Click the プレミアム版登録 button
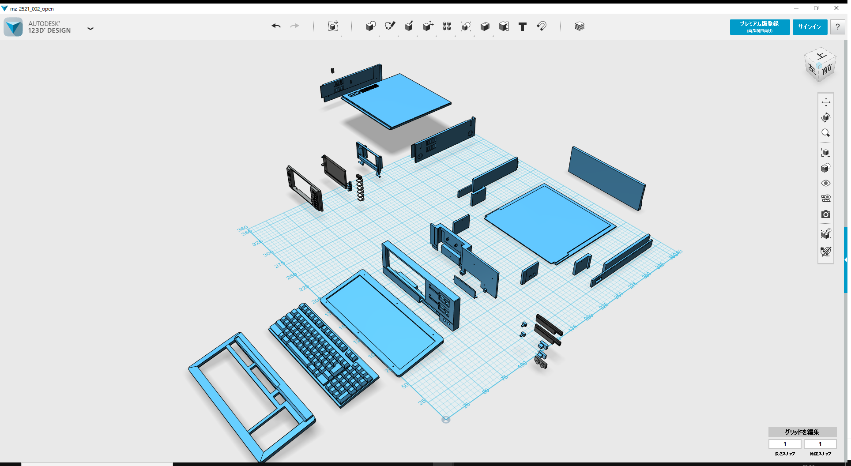The width and height of the screenshot is (851, 466). click(x=759, y=27)
